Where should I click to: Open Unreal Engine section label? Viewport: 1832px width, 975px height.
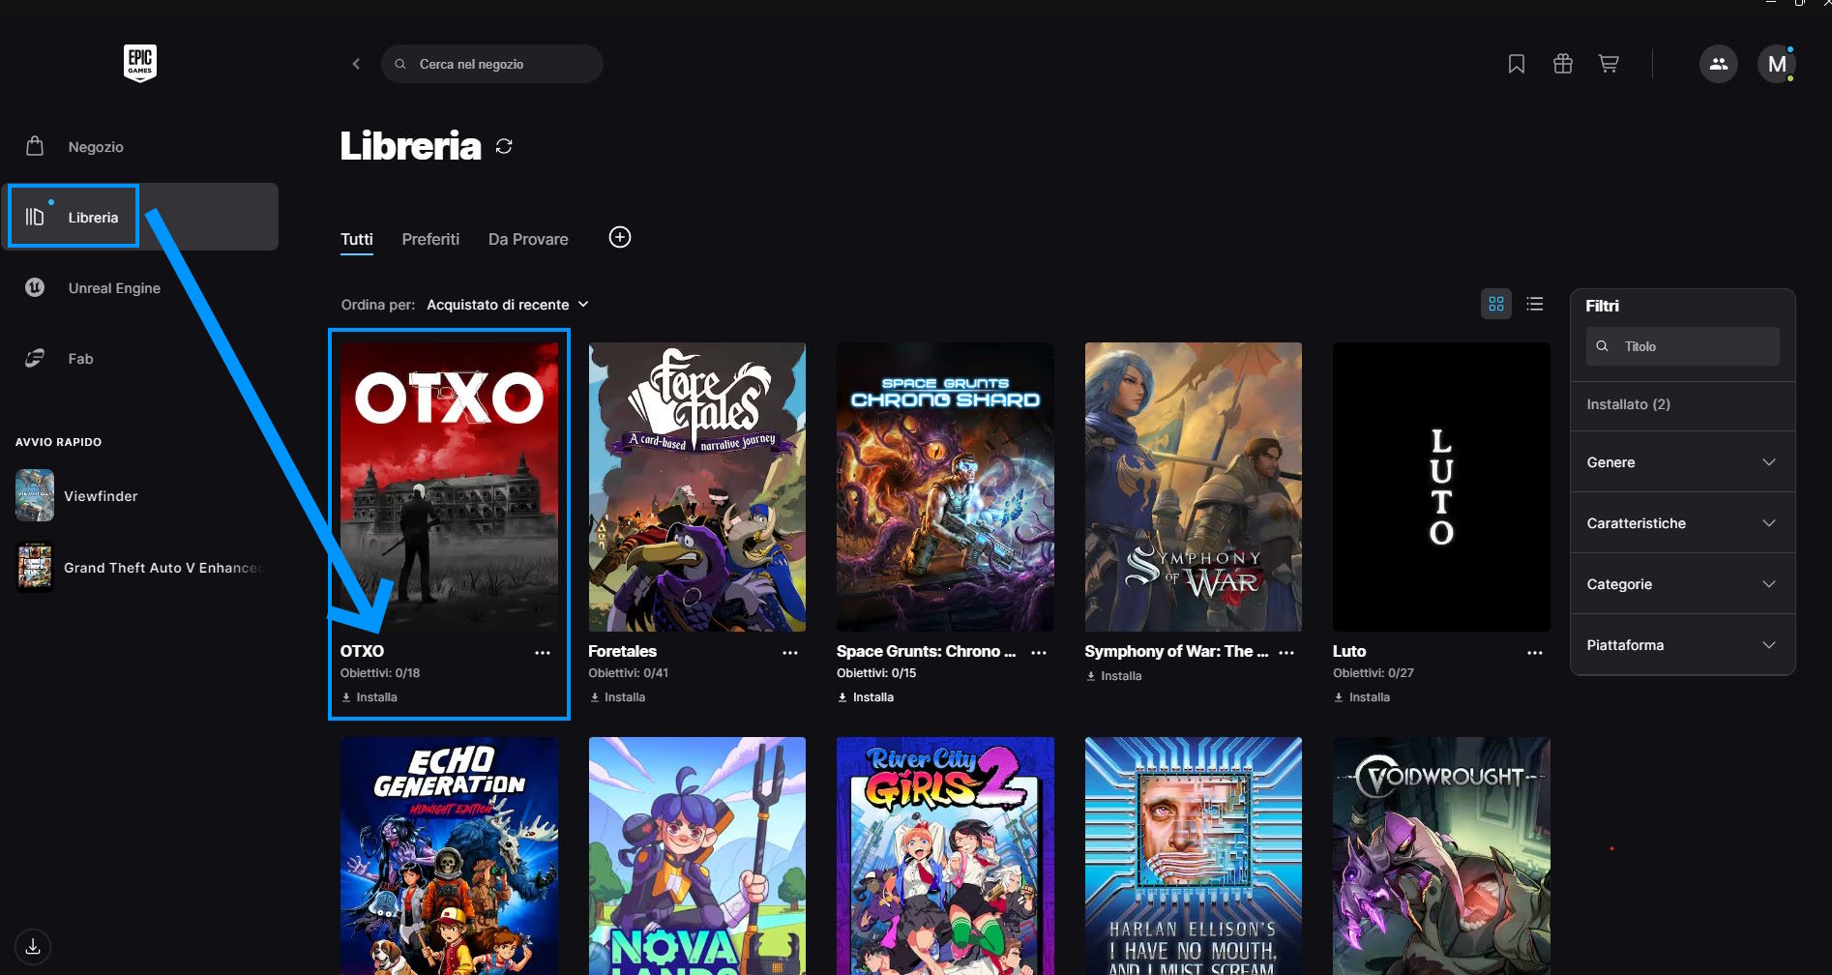click(114, 288)
